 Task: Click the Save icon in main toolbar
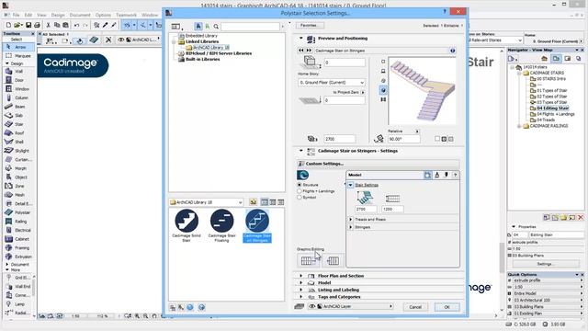[x=28, y=25]
